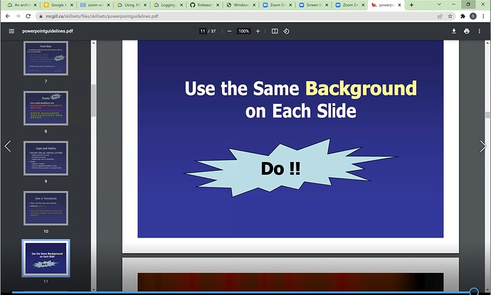Open the tab search chevron
The image size is (491, 295).
439,5
